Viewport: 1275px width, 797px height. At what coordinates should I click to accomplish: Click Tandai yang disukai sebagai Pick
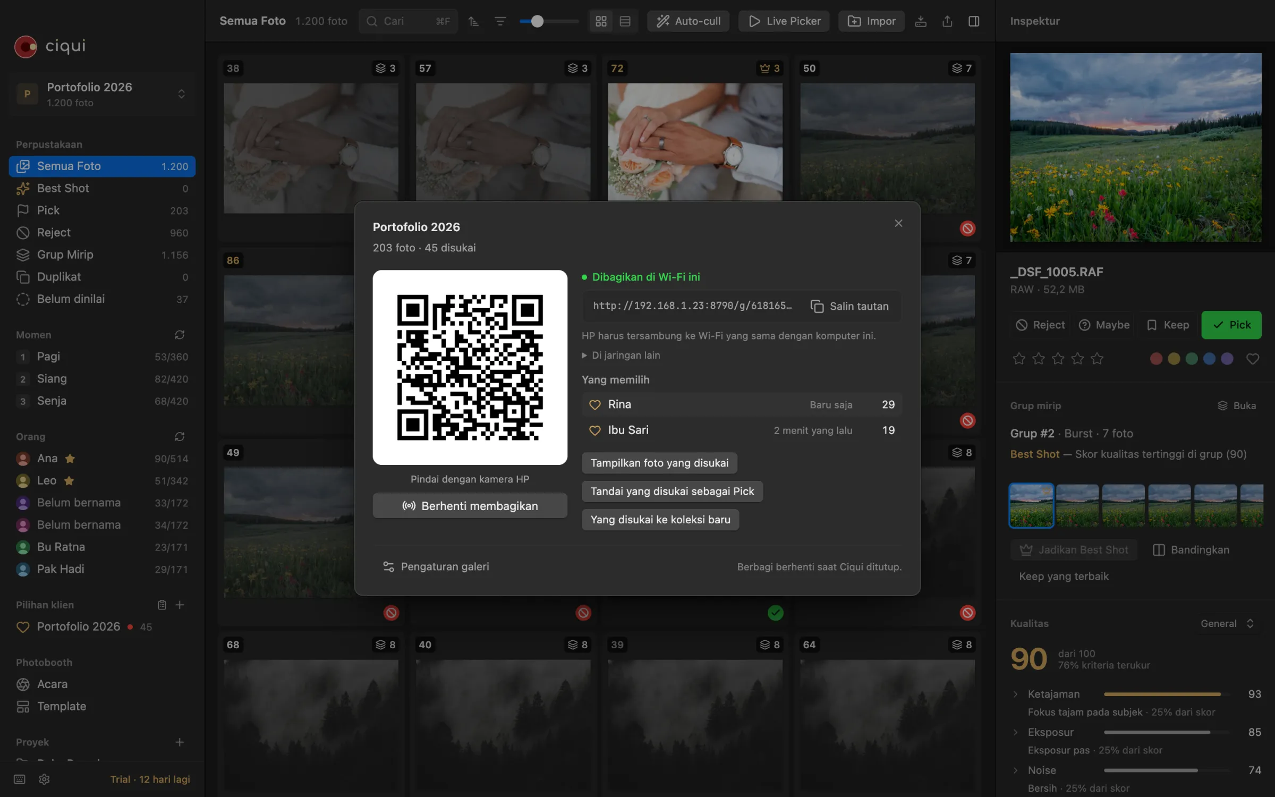[x=672, y=491]
